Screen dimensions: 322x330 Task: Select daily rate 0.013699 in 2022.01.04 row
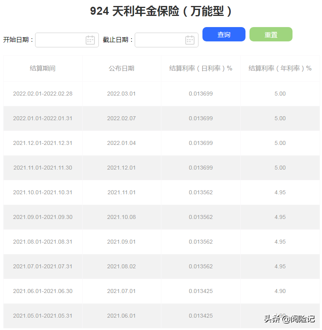pyautogui.click(x=200, y=143)
